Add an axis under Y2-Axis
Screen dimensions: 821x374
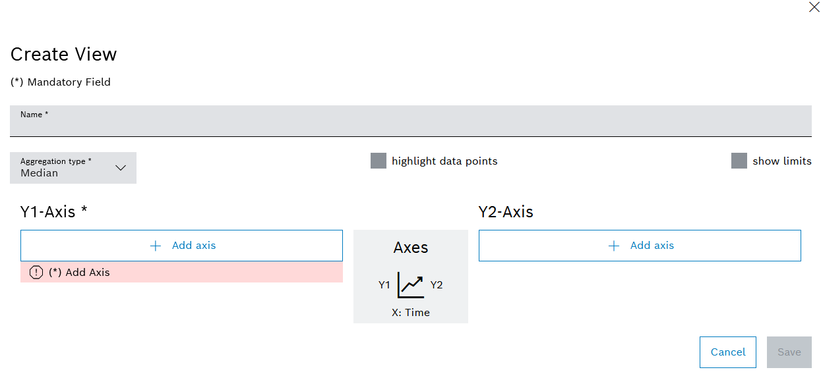tap(640, 246)
